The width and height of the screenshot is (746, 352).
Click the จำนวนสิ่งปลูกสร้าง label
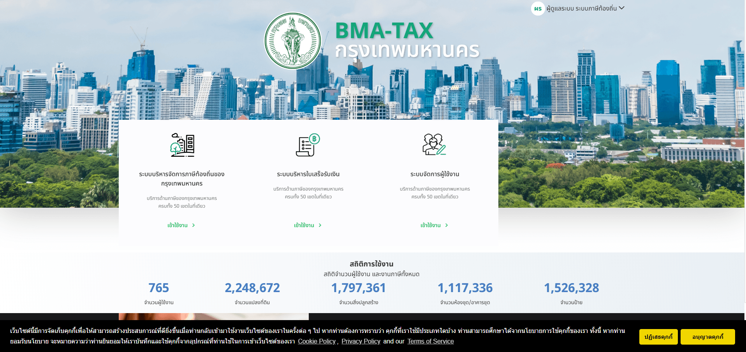[x=359, y=302]
